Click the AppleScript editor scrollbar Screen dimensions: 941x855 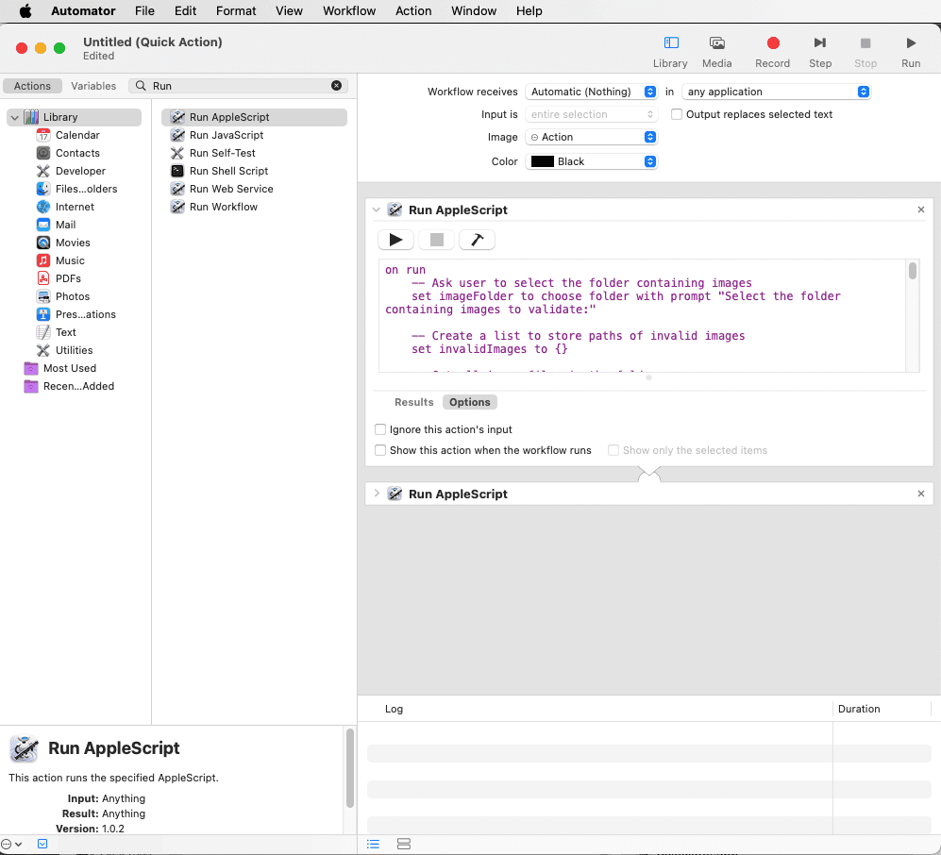tap(912, 270)
